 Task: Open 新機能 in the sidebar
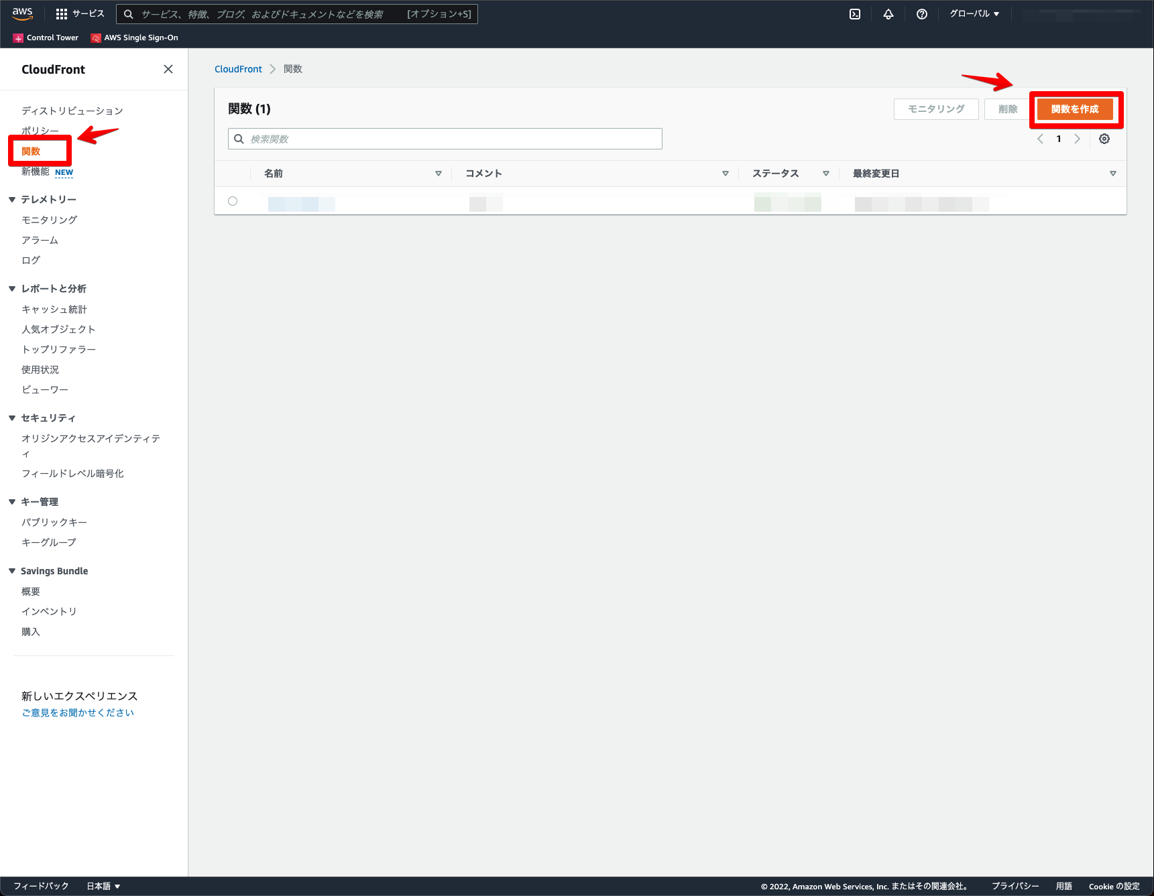[x=36, y=172]
